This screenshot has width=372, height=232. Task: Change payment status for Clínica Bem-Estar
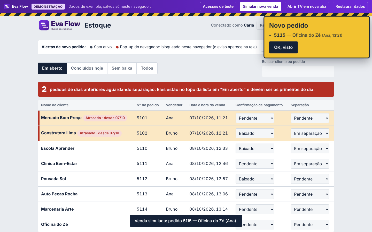(x=255, y=164)
